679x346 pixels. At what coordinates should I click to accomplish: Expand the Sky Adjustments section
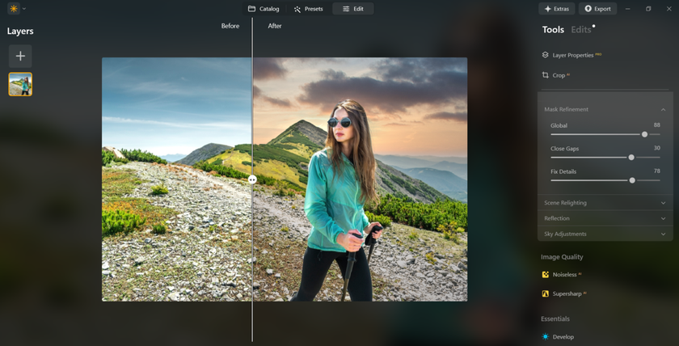pos(663,234)
